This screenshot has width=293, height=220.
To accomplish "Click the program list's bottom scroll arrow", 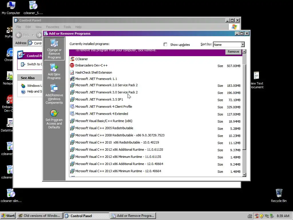I will [244, 175].
